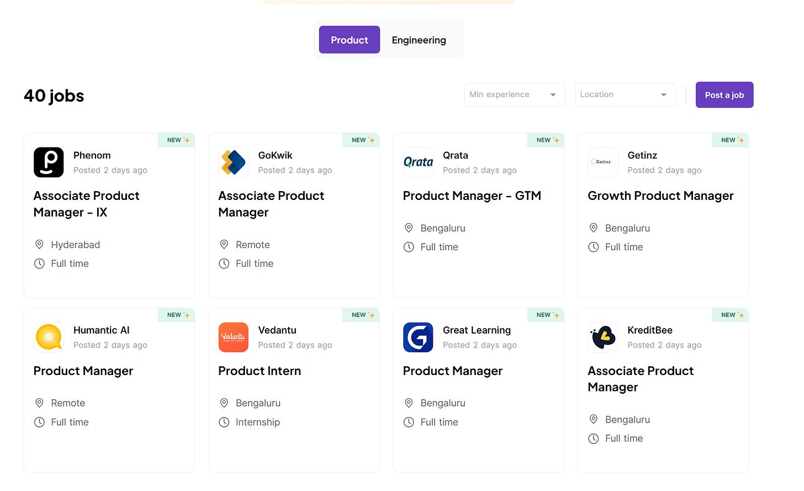Viewport: 804px width, 491px height.
Task: Click location pin icon in Getinz card
Action: [594, 228]
